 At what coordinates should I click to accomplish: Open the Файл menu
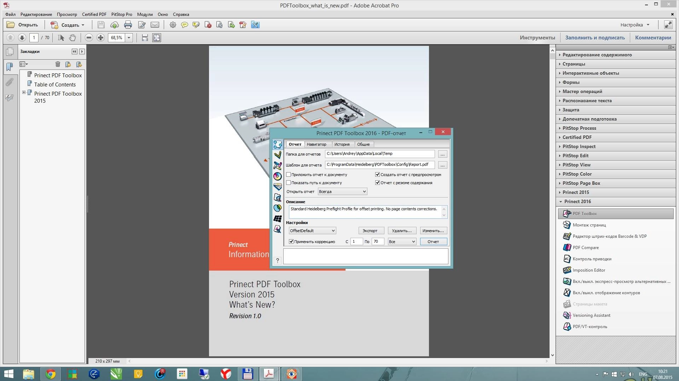pos(10,14)
